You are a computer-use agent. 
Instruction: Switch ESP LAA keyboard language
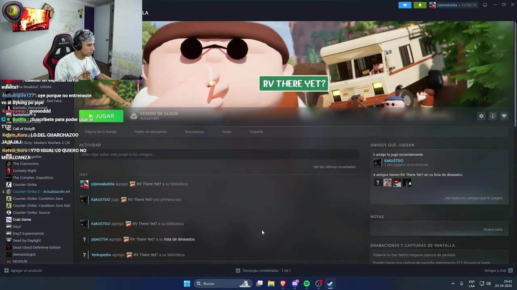point(472,284)
